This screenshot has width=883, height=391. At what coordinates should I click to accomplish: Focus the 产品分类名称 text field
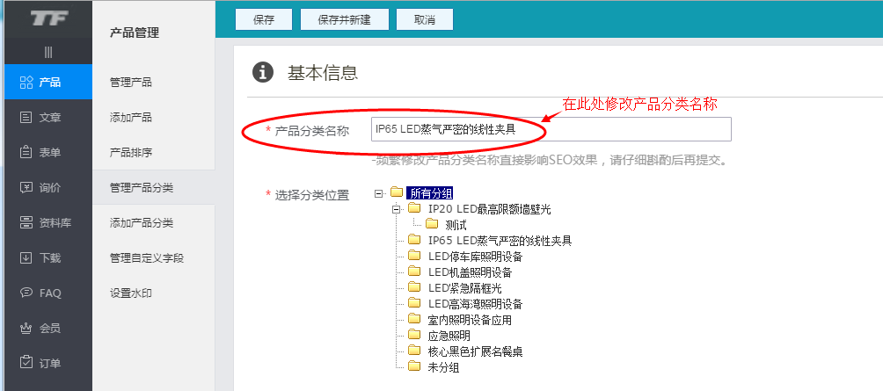click(x=551, y=129)
